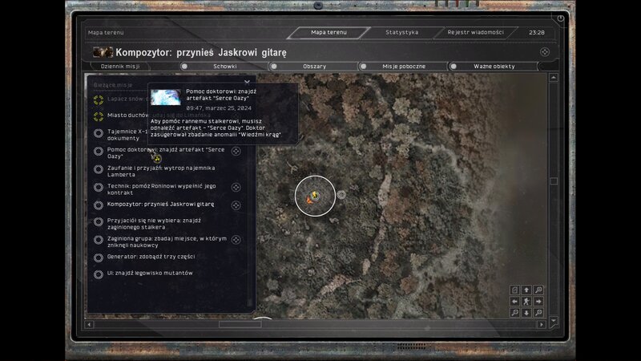Open the Rejestr wiadomości tab

(x=475, y=32)
